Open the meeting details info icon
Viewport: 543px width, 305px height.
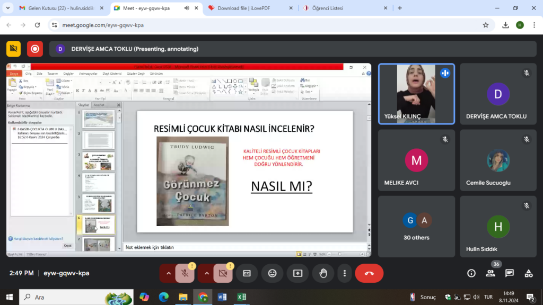click(471, 273)
